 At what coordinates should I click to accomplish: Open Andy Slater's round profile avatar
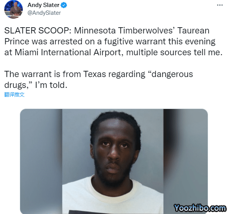coord(14,9)
